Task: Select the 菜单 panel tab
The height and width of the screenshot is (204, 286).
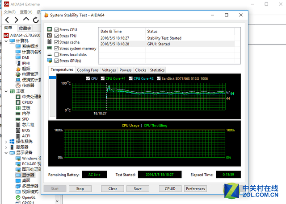Action: point(8,28)
